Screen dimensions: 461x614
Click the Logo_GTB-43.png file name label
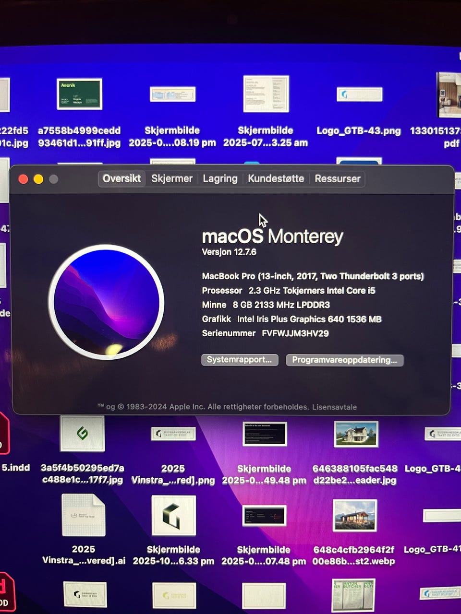pyautogui.click(x=359, y=130)
